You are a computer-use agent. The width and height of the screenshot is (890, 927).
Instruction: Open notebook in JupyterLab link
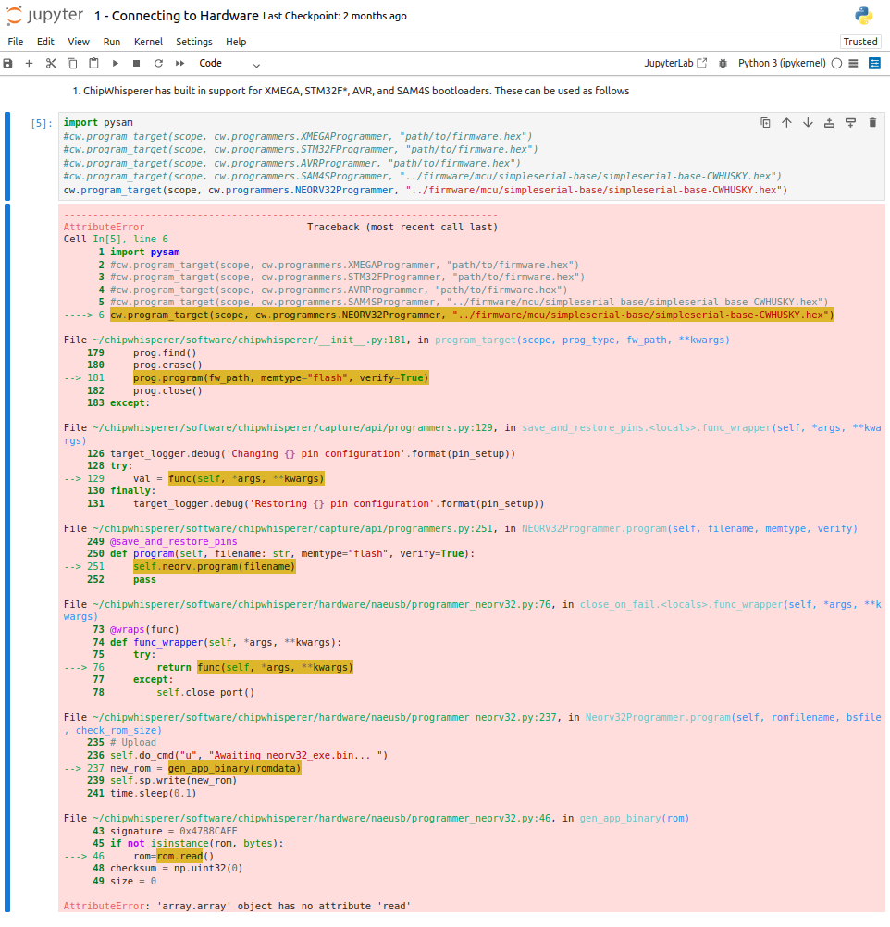coord(675,64)
